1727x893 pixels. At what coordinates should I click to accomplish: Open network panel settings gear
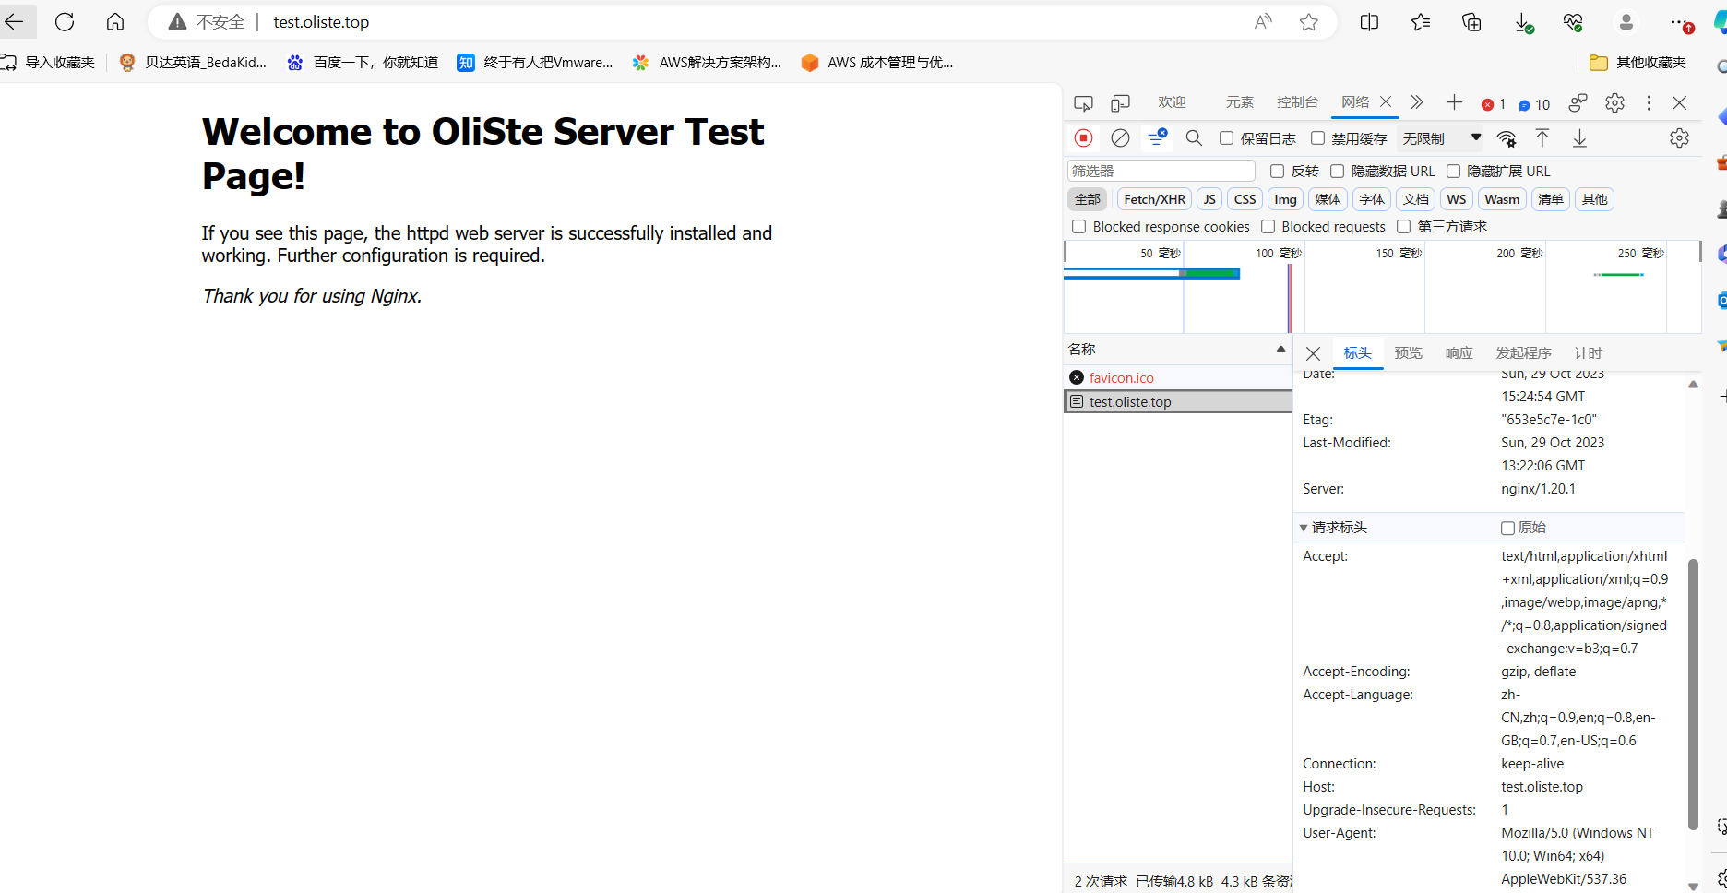[x=1679, y=138]
